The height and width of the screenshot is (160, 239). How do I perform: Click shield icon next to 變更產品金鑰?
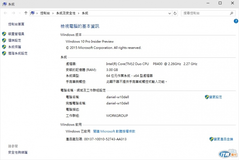[x=212, y=139]
